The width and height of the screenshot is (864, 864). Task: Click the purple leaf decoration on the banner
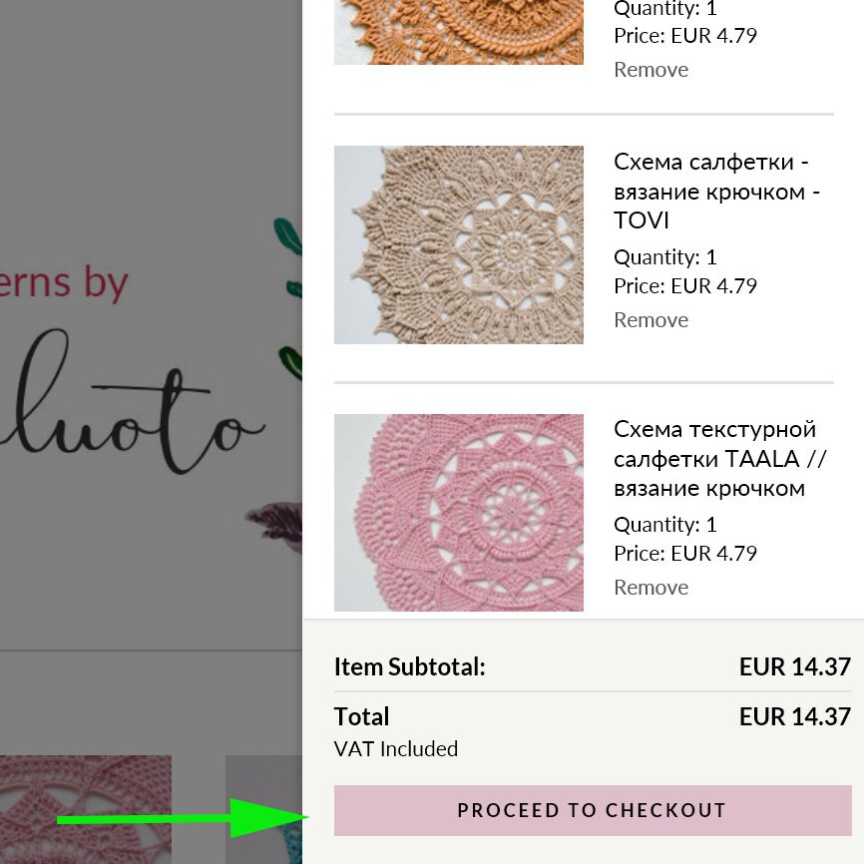point(274,527)
